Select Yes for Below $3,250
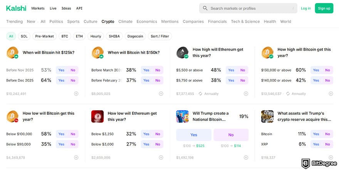Image resolution: width=339 pixels, height=171 pixels. pyautogui.click(x=146, y=134)
